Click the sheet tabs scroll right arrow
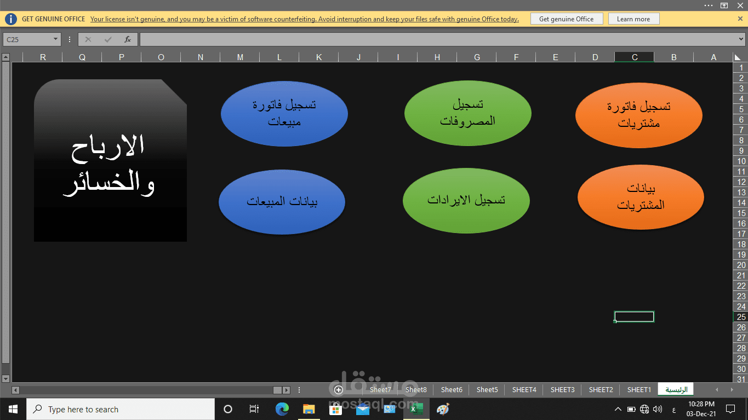 732,389
